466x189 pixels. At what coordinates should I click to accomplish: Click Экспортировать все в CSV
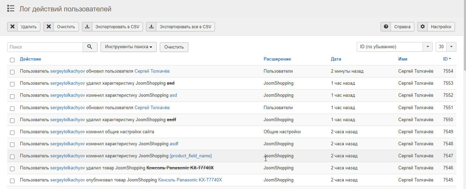[180, 27]
